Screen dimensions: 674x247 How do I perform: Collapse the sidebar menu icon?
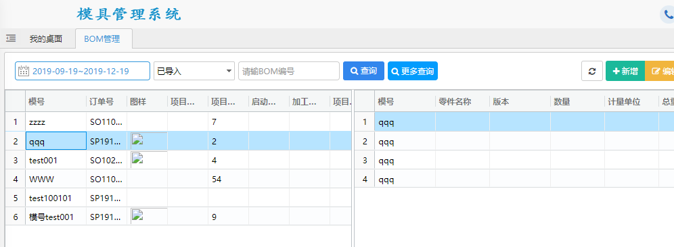pyautogui.click(x=12, y=38)
